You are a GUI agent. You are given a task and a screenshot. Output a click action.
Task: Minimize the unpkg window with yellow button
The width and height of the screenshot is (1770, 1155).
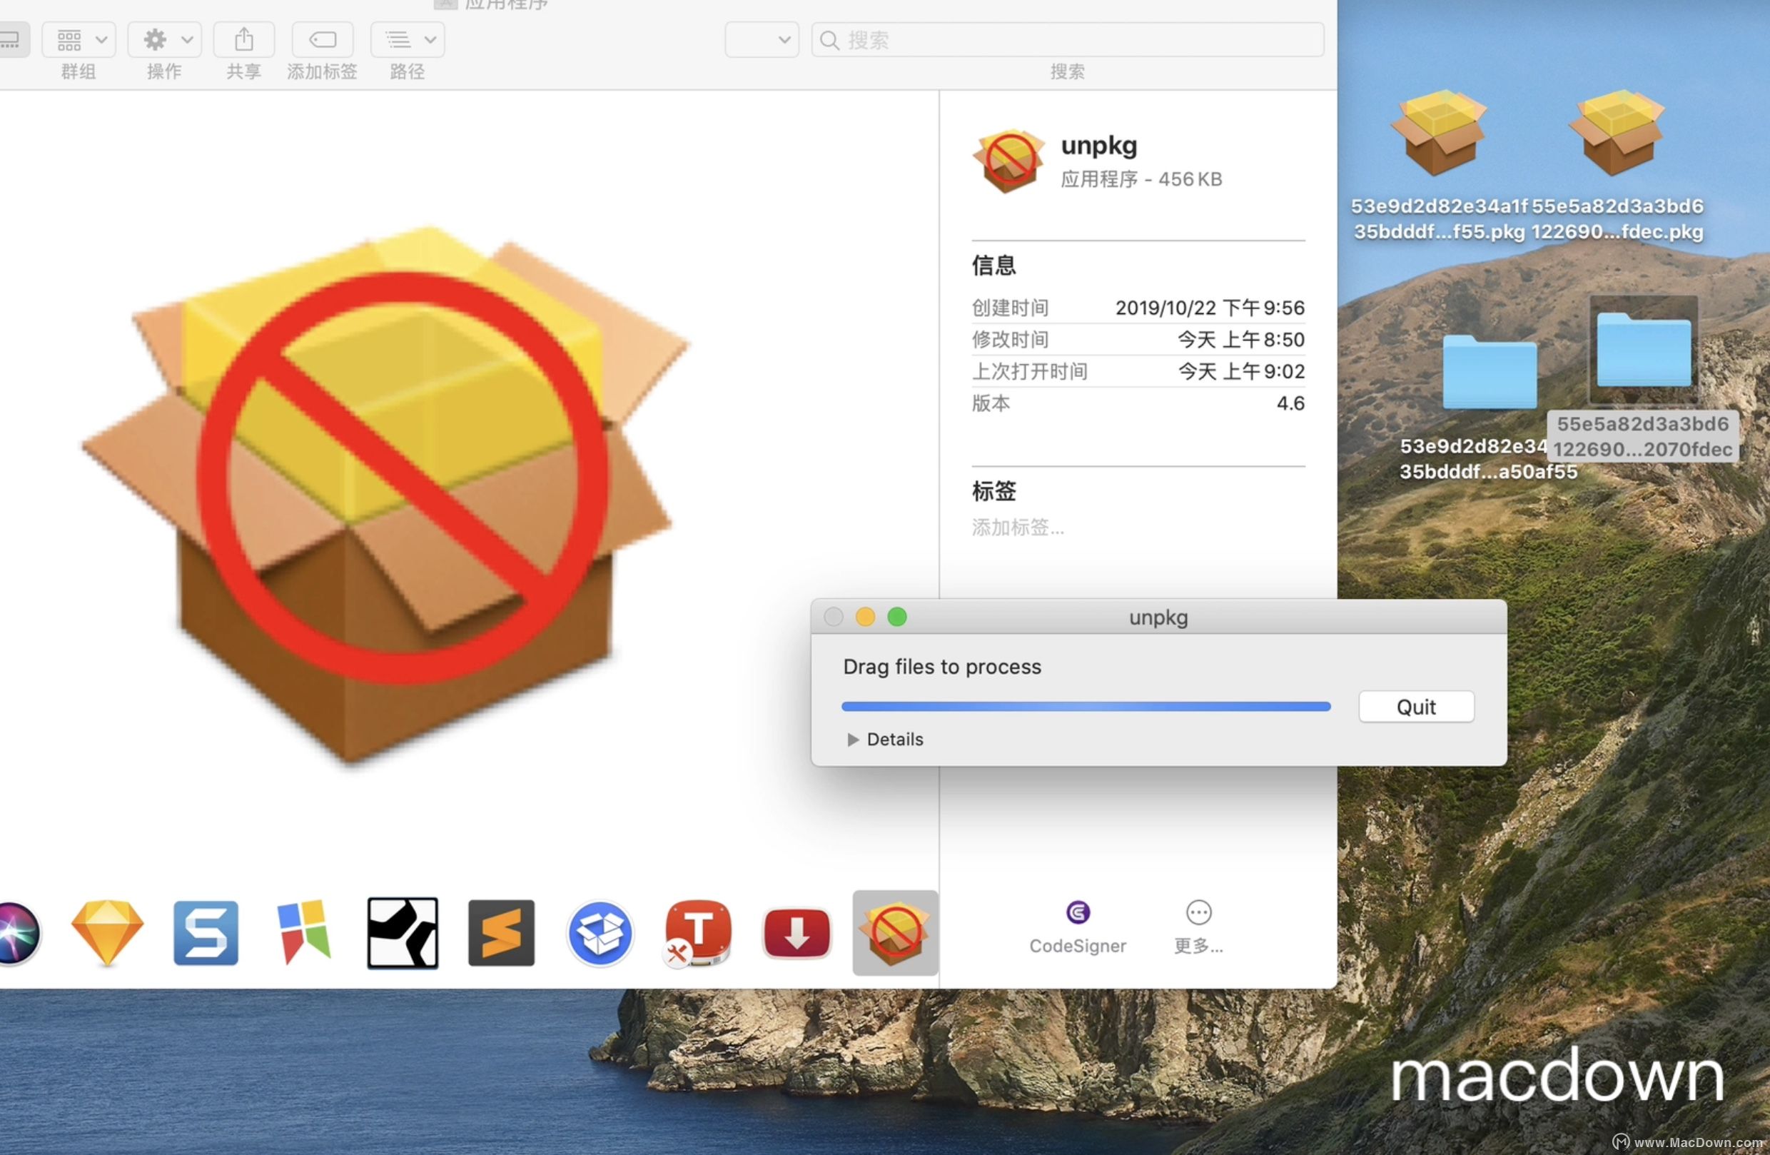865,617
